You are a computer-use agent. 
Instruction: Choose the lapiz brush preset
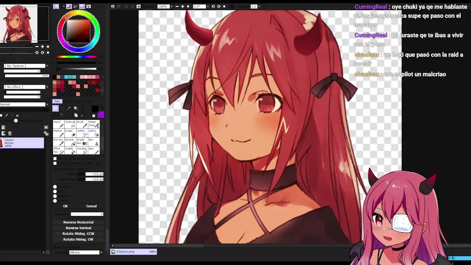pyautogui.click(x=94, y=151)
